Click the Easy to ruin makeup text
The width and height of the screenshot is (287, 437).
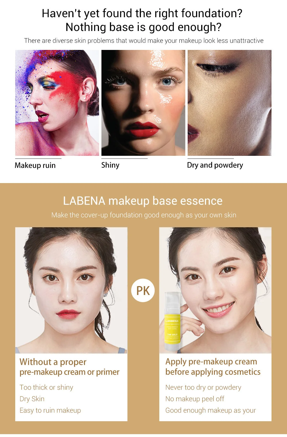[x=50, y=410]
